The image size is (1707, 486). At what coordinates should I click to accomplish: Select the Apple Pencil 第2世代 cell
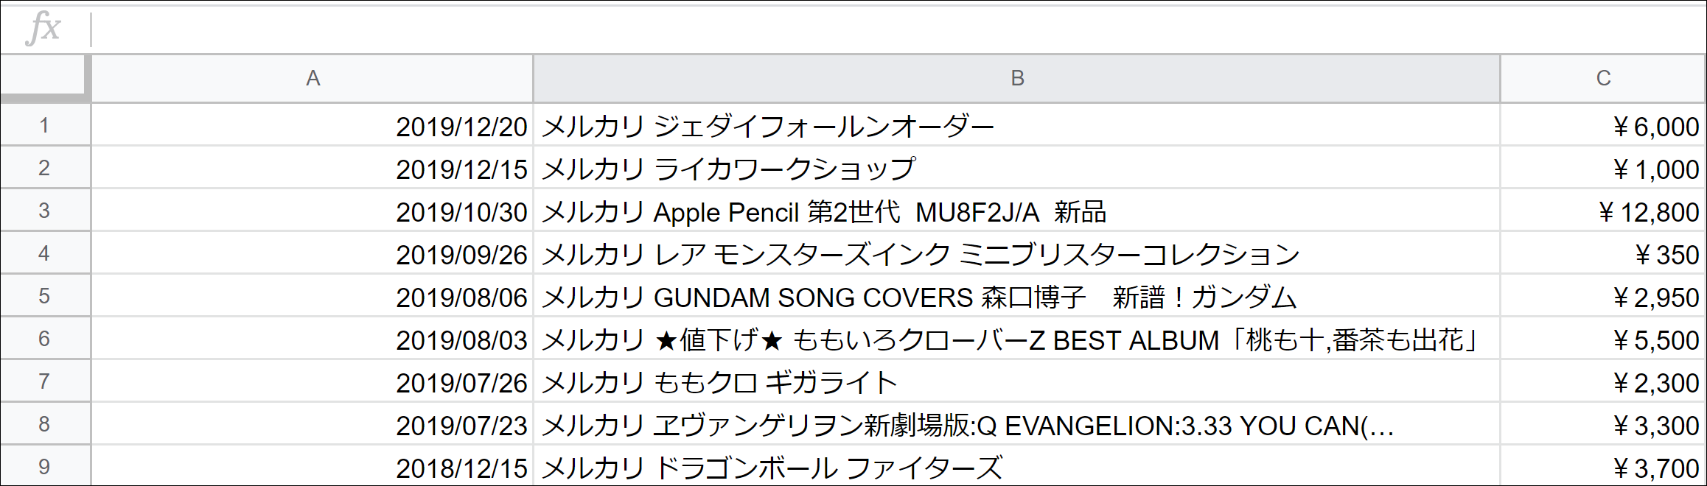(x=1017, y=211)
